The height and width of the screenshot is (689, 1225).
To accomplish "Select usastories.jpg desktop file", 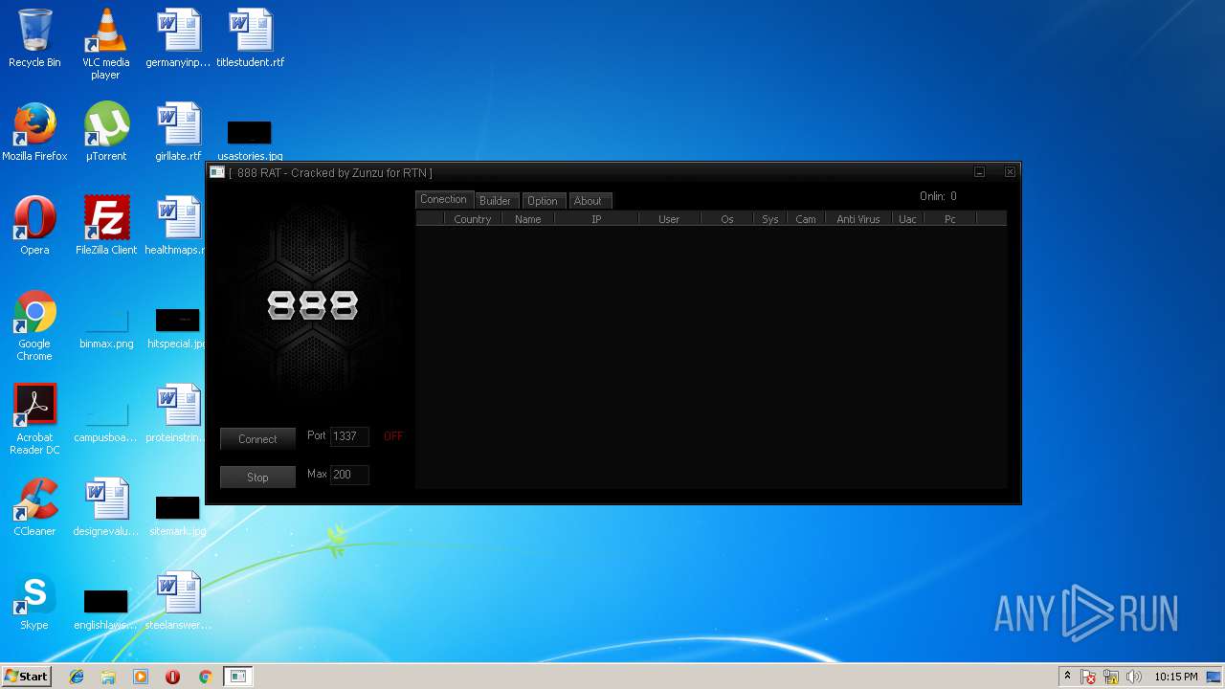I will (250, 140).
